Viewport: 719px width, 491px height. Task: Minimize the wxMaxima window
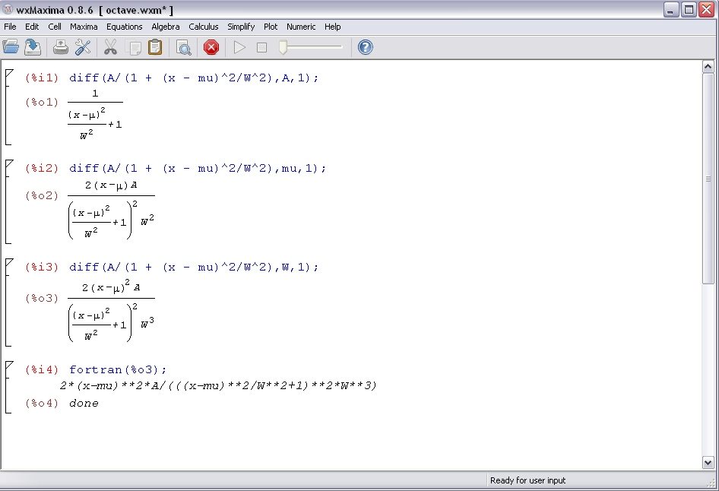tap(671, 10)
